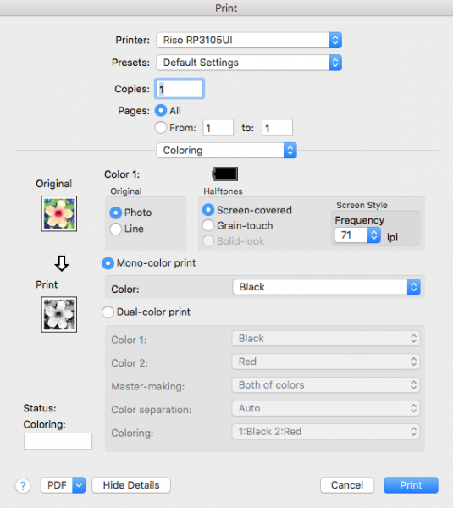The image size is (453, 508).
Task: Open the PDF dropdown arrow
Action: (79, 485)
